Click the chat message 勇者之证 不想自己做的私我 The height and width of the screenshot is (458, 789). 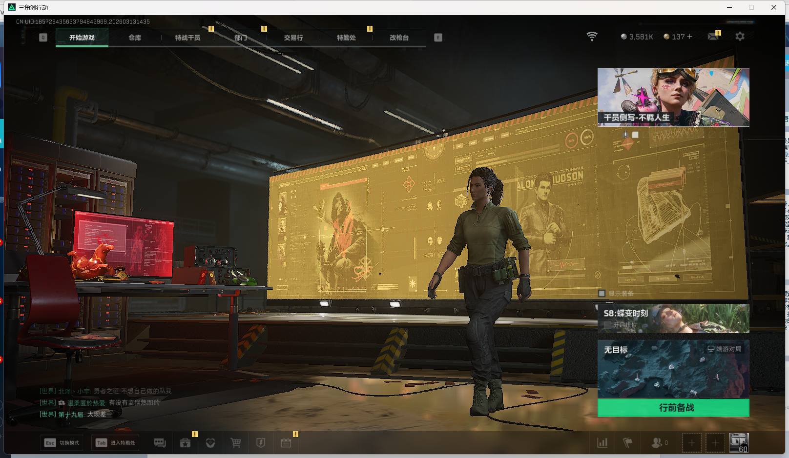pos(132,391)
